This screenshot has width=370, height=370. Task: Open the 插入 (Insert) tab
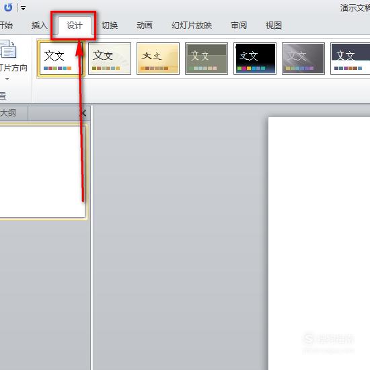click(x=39, y=26)
